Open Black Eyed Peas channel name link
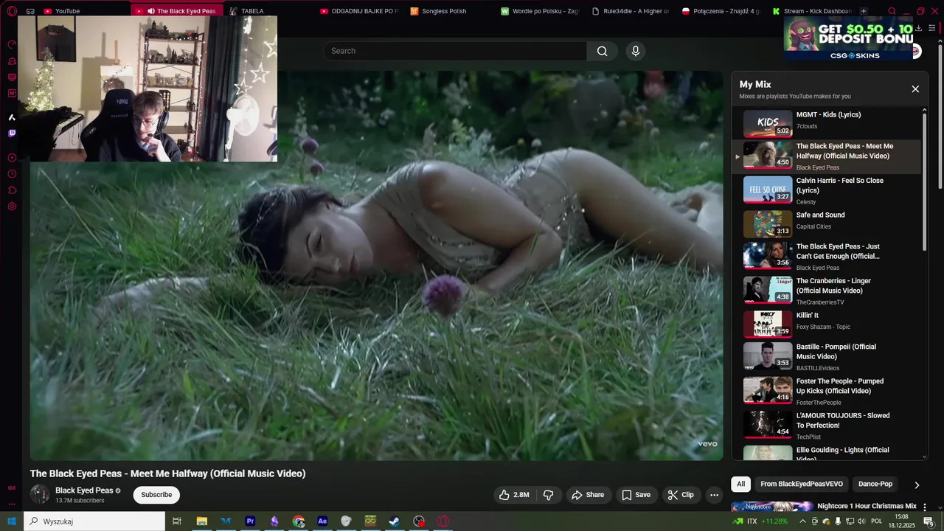This screenshot has height=531, width=944. 84,490
